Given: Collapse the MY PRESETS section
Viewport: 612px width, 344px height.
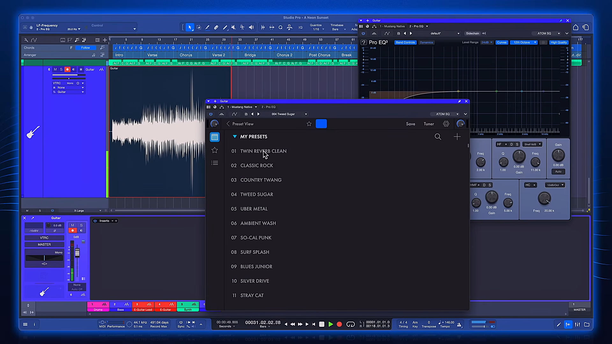Looking at the screenshot, I should tap(235, 137).
